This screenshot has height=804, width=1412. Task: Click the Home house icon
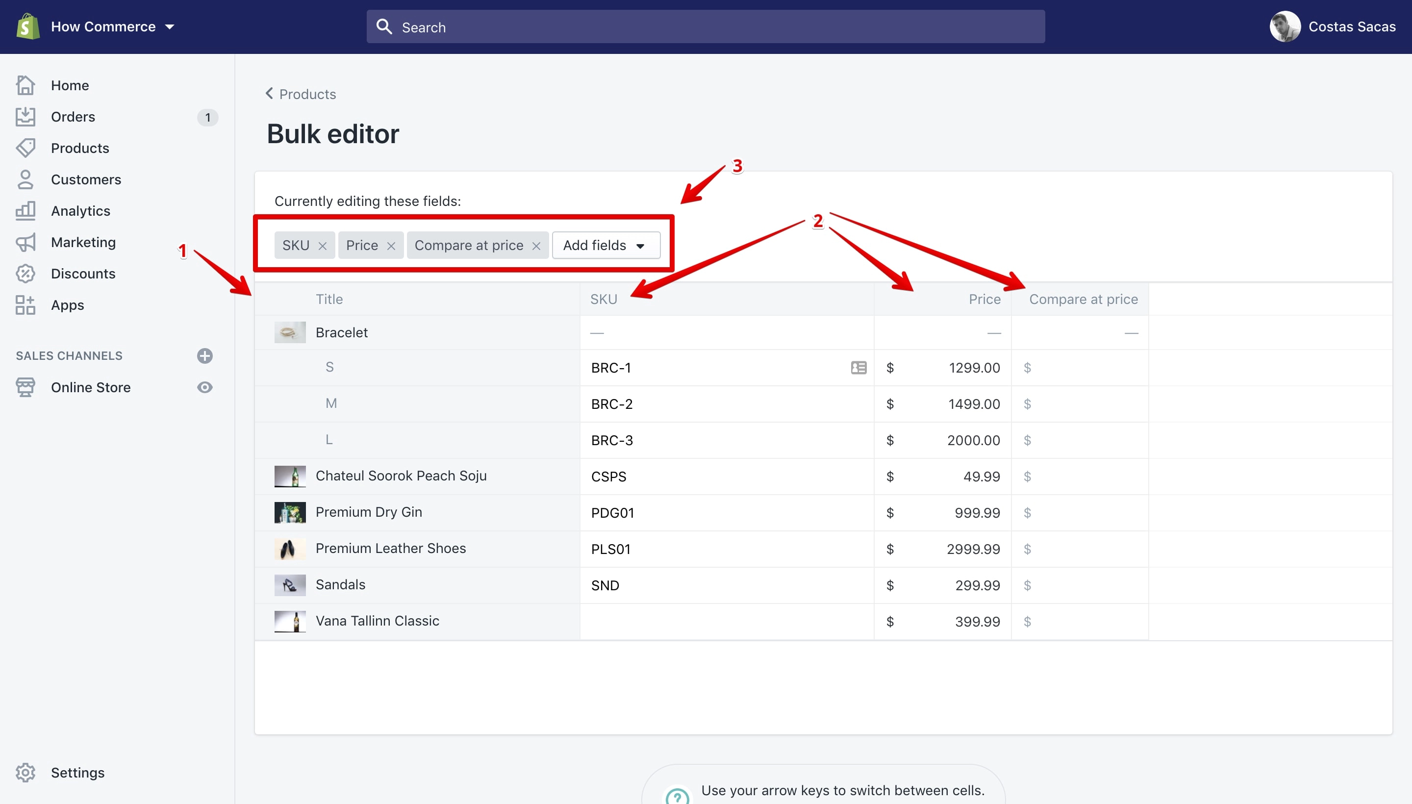point(25,85)
